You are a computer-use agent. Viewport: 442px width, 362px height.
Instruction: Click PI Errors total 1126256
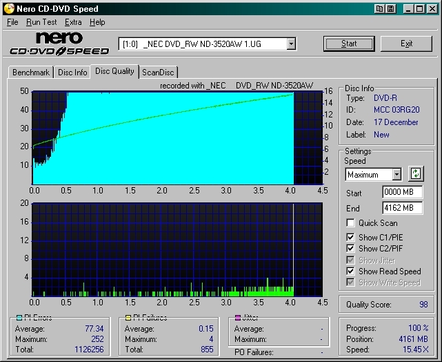click(89, 350)
